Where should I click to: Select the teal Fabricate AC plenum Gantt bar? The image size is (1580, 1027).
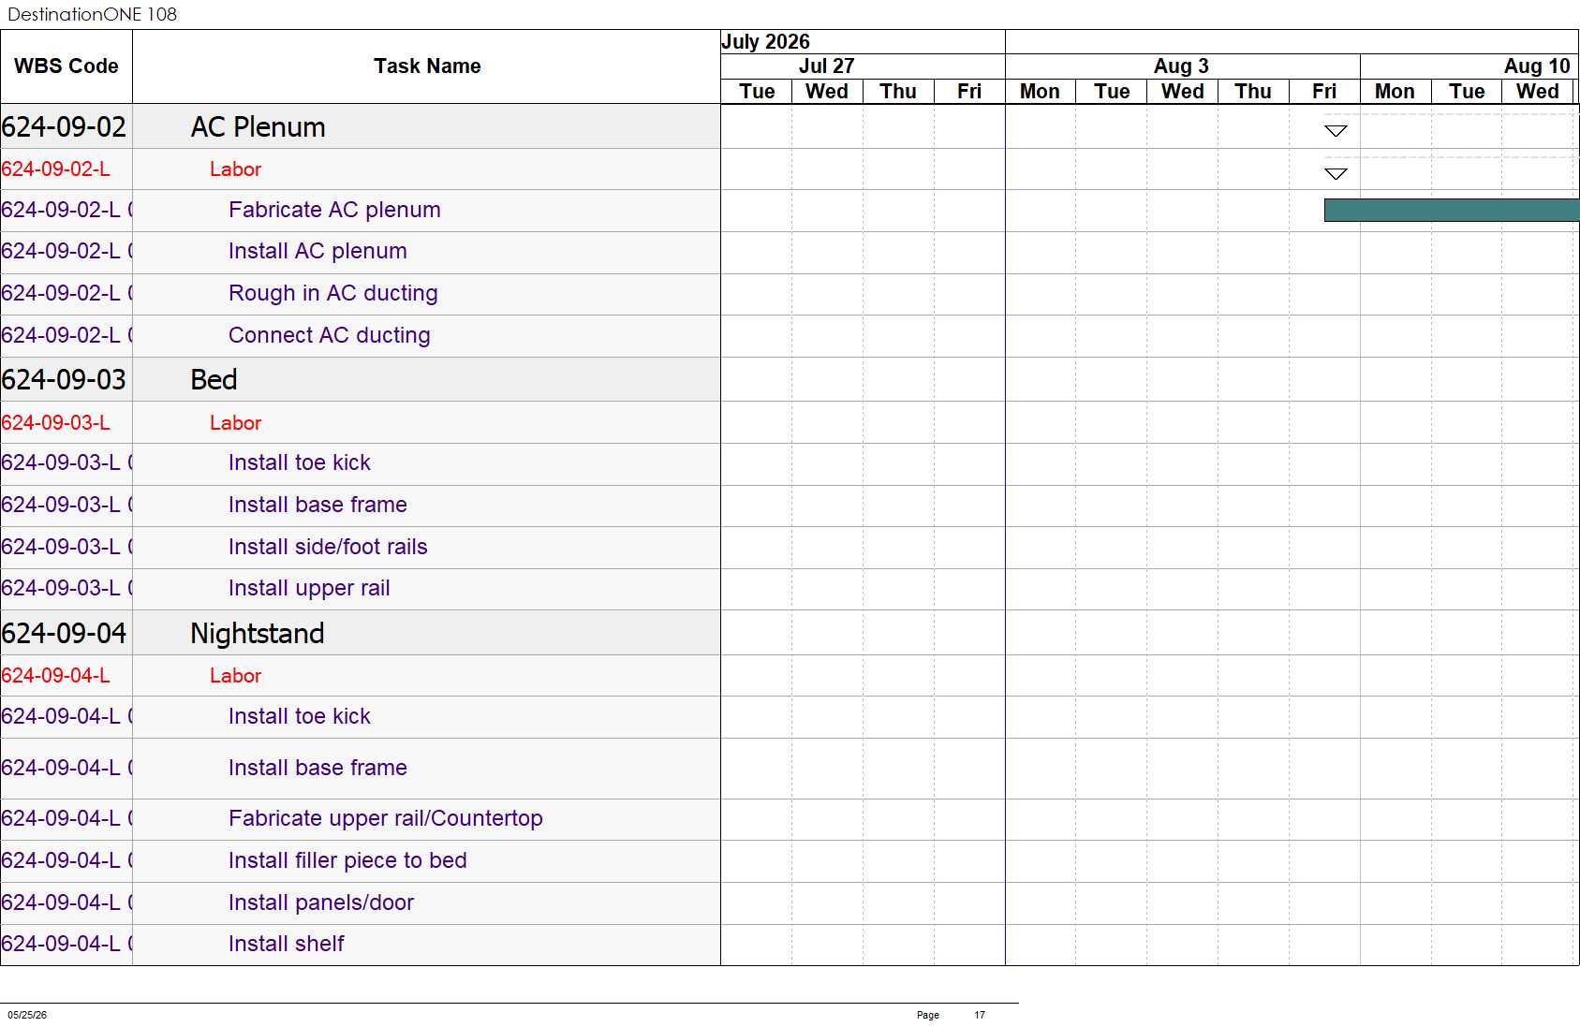[x=1452, y=210]
